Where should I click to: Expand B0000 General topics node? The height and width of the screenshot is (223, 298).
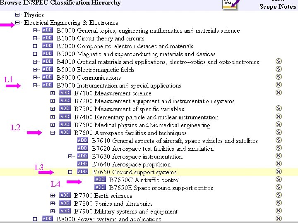click(x=35, y=30)
